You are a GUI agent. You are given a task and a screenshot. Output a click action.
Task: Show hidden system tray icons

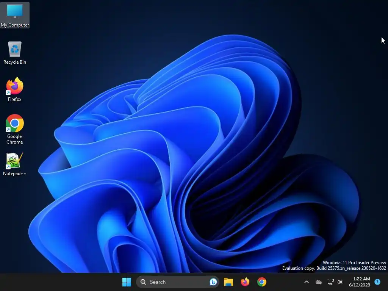[306, 282]
